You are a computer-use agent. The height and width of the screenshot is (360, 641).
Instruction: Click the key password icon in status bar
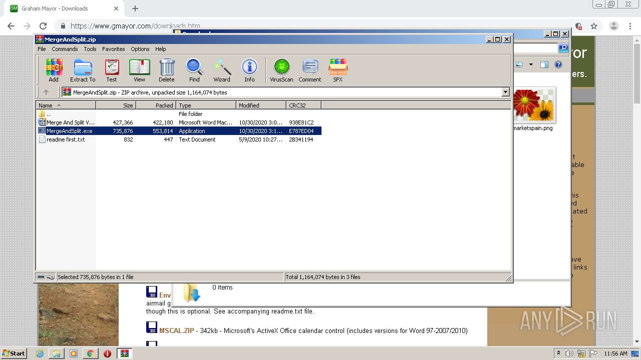pos(51,277)
